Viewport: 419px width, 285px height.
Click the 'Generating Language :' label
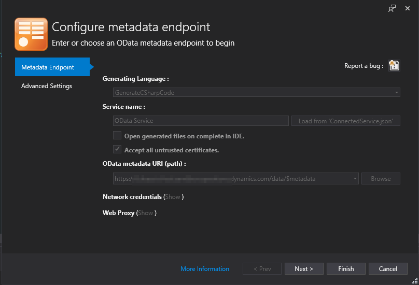[x=136, y=79]
